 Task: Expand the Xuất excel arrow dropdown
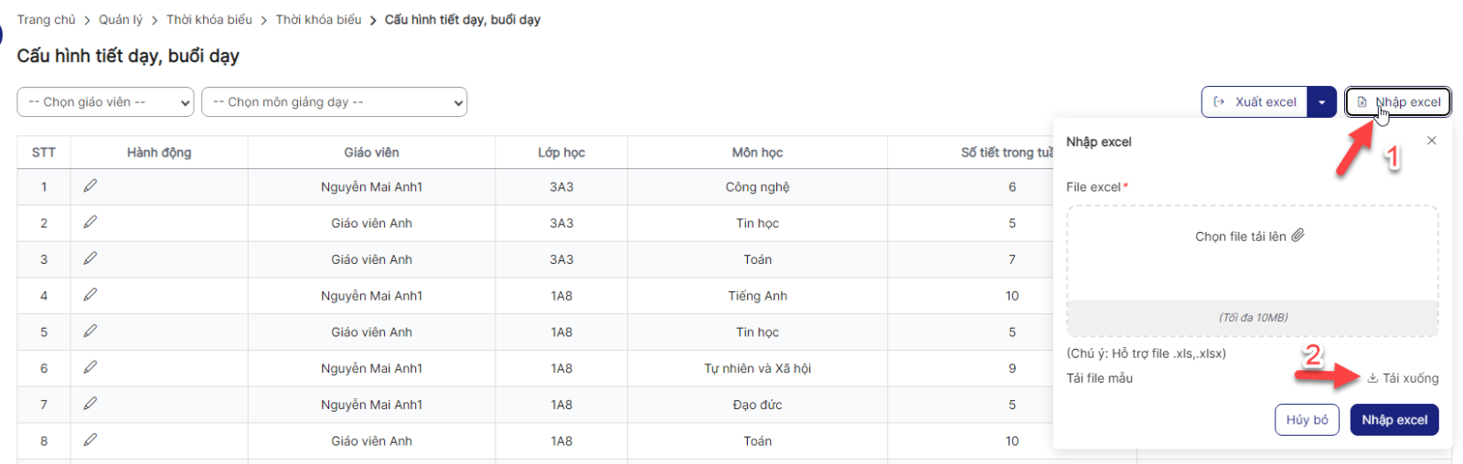pos(1322,102)
